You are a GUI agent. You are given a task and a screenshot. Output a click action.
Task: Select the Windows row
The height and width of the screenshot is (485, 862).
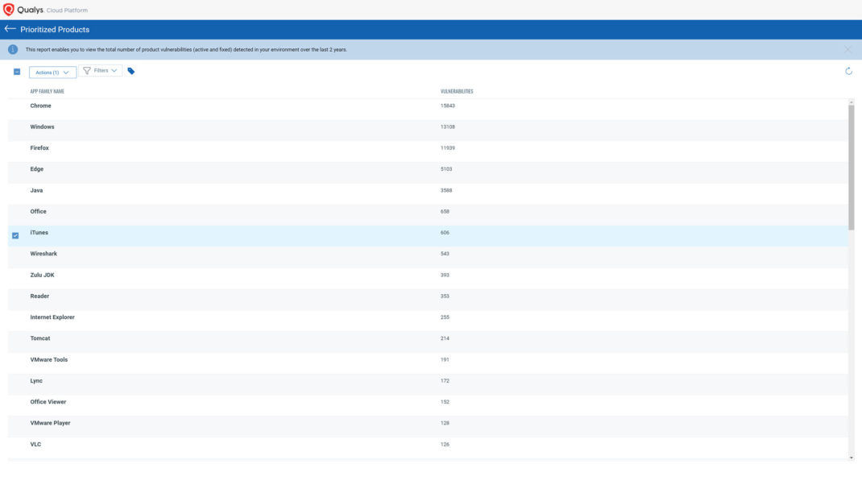click(x=428, y=131)
